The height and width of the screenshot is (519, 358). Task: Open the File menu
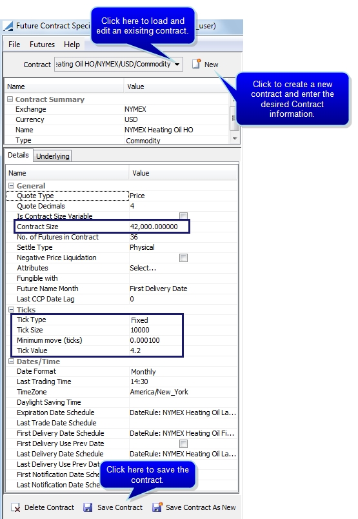tap(14, 45)
